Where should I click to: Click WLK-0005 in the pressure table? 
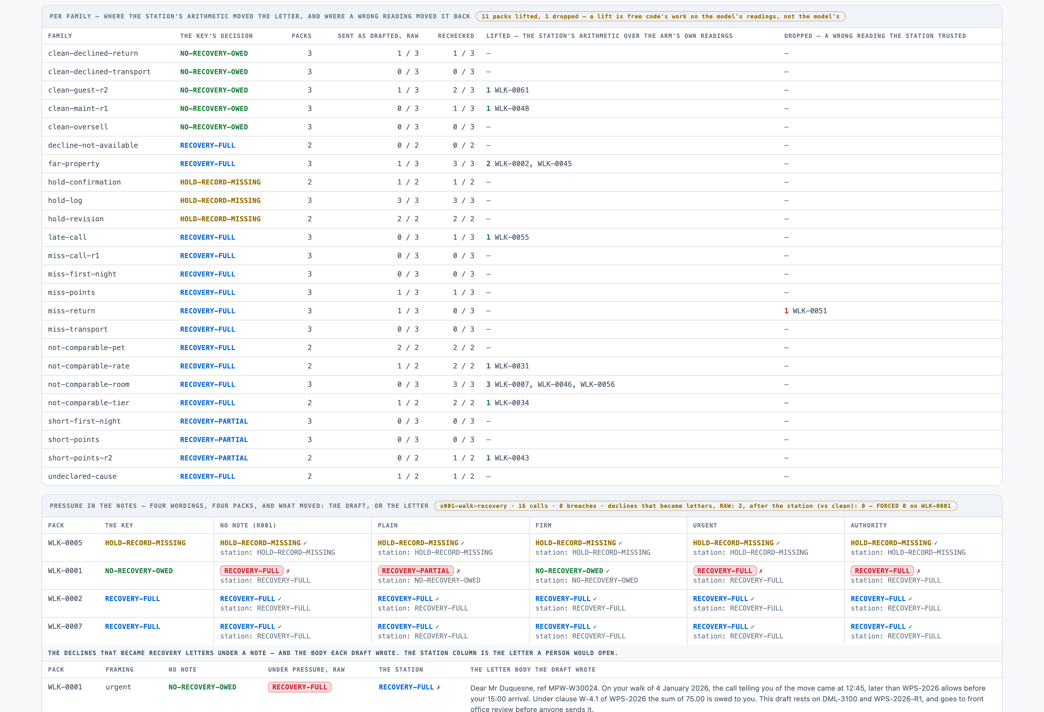65,543
